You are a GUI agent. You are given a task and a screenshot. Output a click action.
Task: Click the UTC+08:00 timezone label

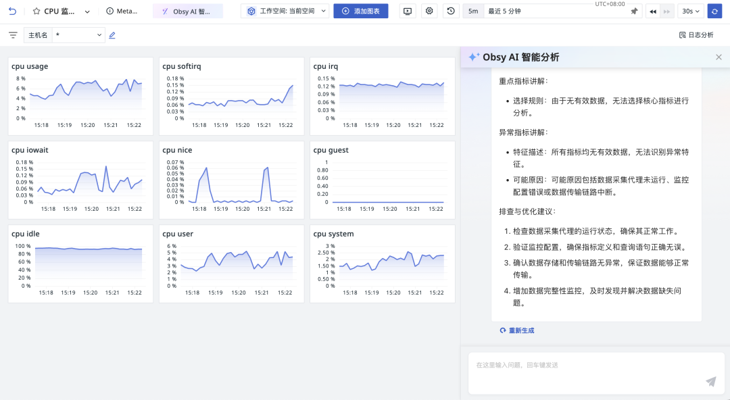click(610, 3)
